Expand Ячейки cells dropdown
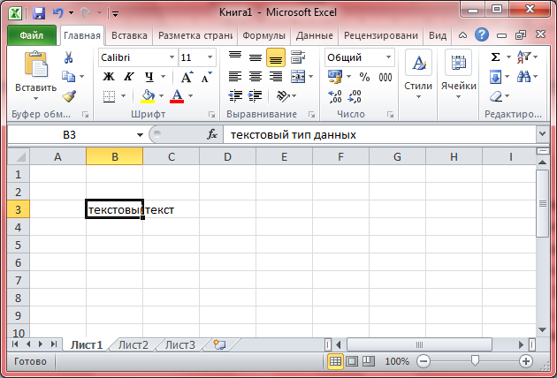The width and height of the screenshot is (557, 378). pos(458,96)
